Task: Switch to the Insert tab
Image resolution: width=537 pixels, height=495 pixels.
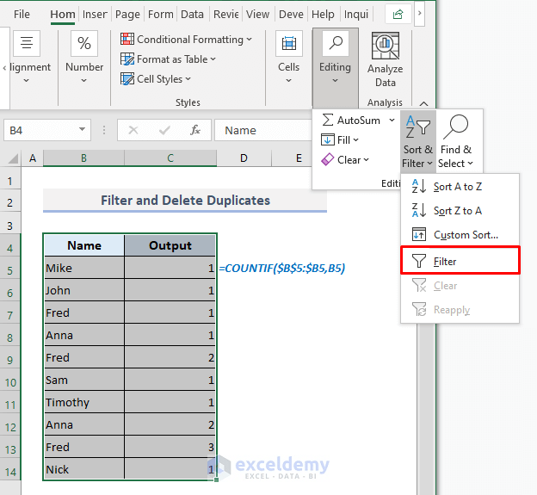Action: (95, 15)
